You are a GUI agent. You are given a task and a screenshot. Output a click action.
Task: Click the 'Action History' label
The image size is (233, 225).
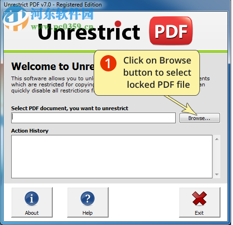coord(30,131)
